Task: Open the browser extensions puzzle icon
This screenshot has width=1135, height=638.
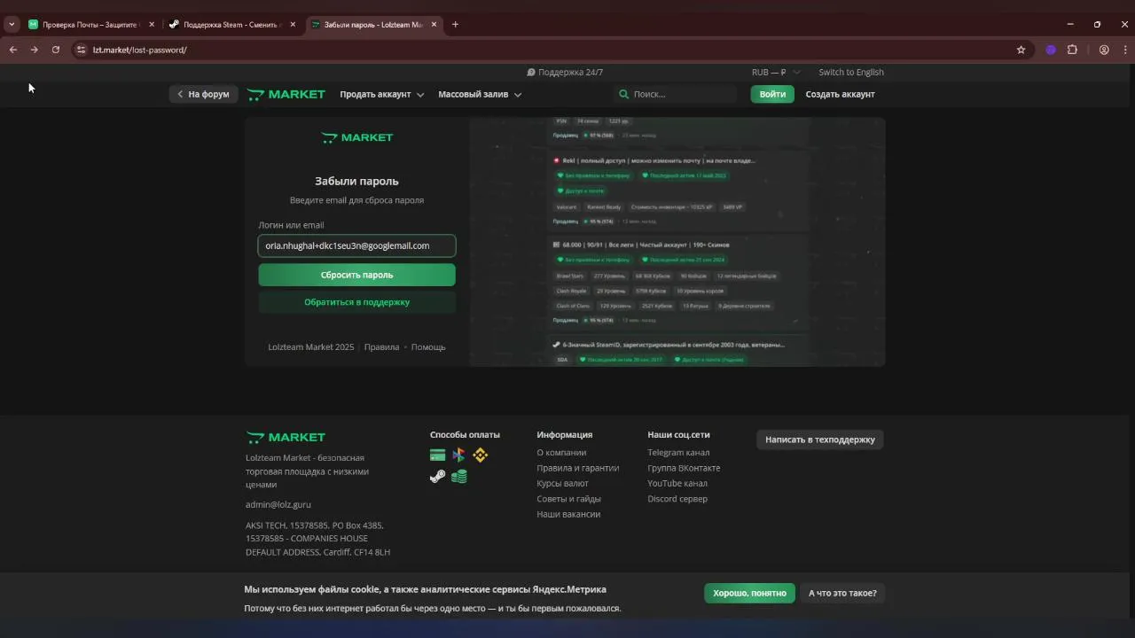Action: click(x=1072, y=50)
